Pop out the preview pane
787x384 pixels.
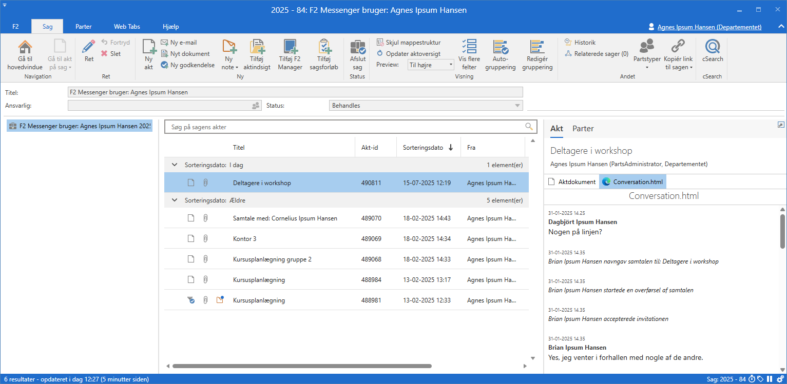[781, 125]
